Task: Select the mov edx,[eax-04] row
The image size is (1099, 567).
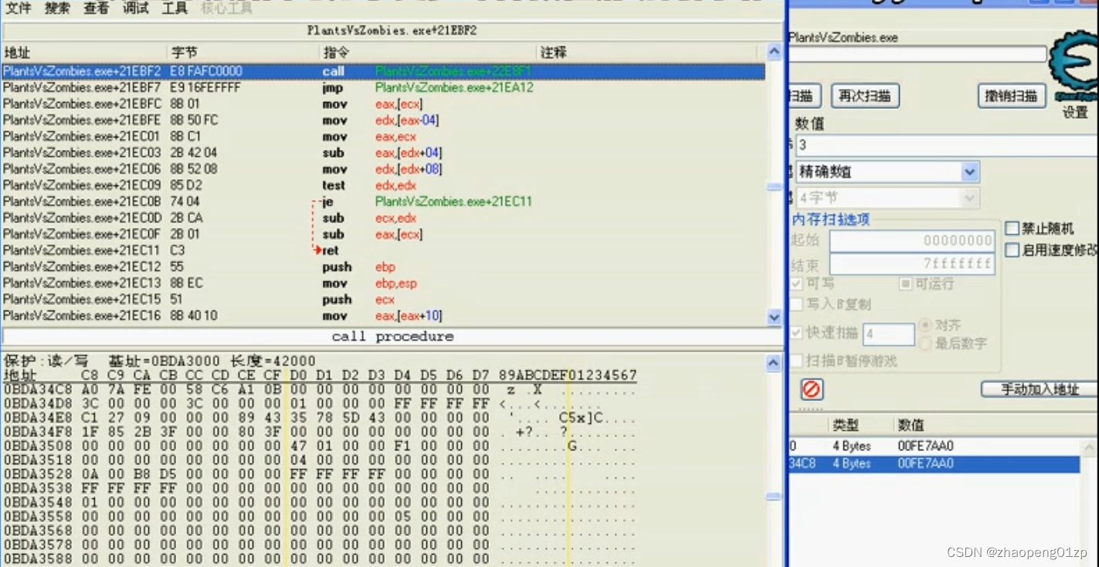Action: point(383,120)
